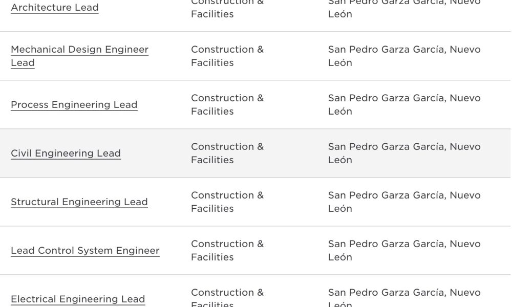Open the Lead Control System Engineer posting
512x307 pixels.
tap(85, 251)
